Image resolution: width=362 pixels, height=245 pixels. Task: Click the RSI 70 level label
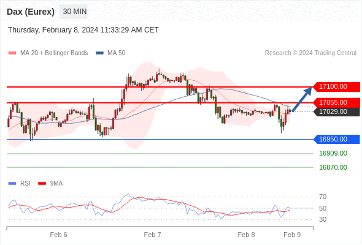point(323,197)
